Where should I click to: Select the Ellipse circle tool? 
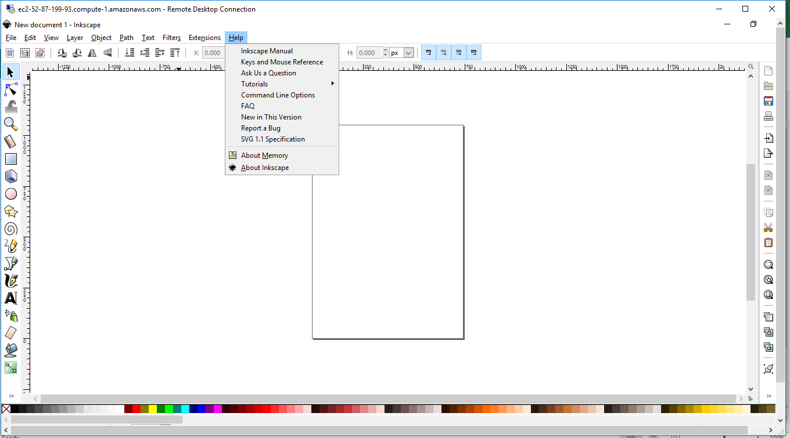coord(11,194)
